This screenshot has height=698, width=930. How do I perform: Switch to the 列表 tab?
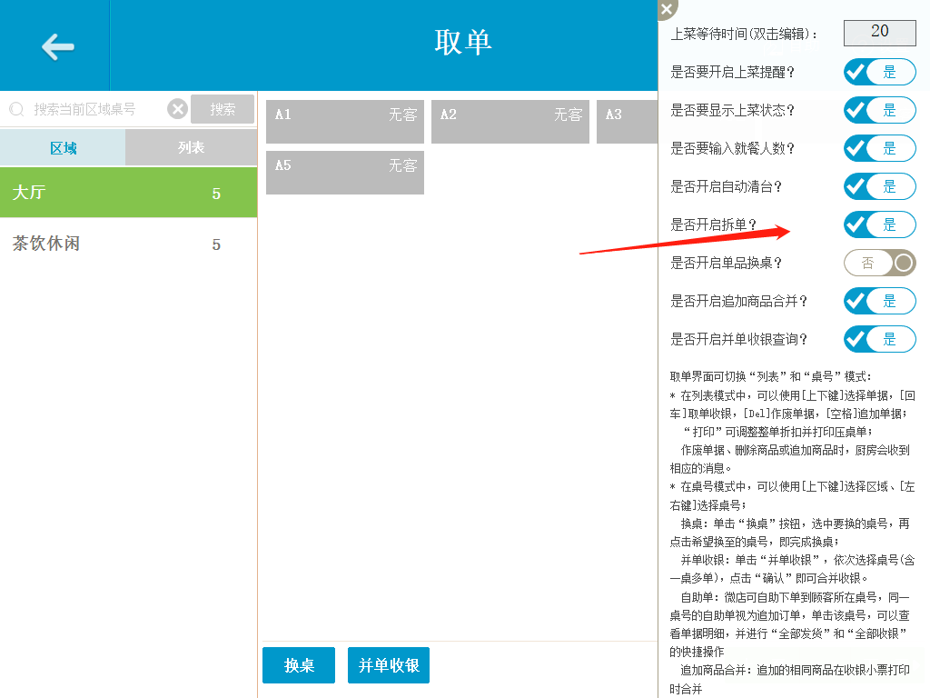191,148
